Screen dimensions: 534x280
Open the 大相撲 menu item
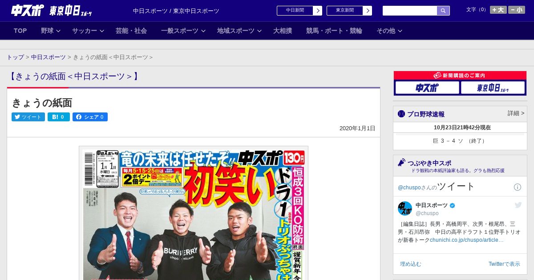[x=283, y=31]
